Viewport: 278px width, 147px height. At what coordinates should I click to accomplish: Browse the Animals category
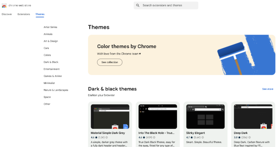coord(48,34)
